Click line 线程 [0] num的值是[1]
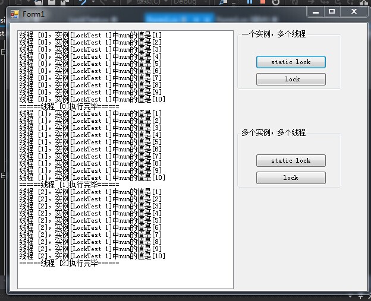 (x=90, y=36)
